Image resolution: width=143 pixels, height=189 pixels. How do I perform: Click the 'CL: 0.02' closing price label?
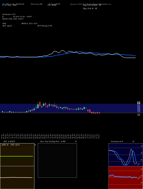point(52,5)
